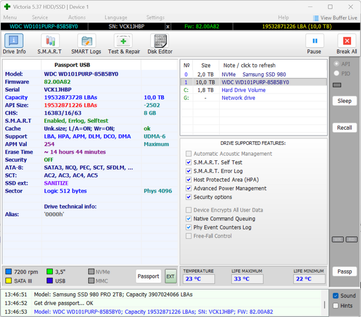361x317 pixels.
Task: Click the yellow SATA III color swatch
Action: coord(8,281)
